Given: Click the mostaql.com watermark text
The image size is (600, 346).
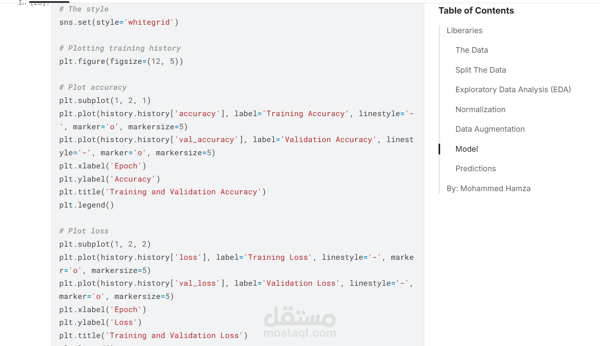Looking at the screenshot, I should 300,333.
